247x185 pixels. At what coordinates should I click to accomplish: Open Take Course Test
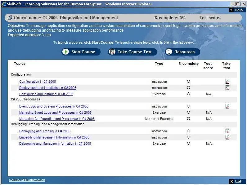point(132,52)
